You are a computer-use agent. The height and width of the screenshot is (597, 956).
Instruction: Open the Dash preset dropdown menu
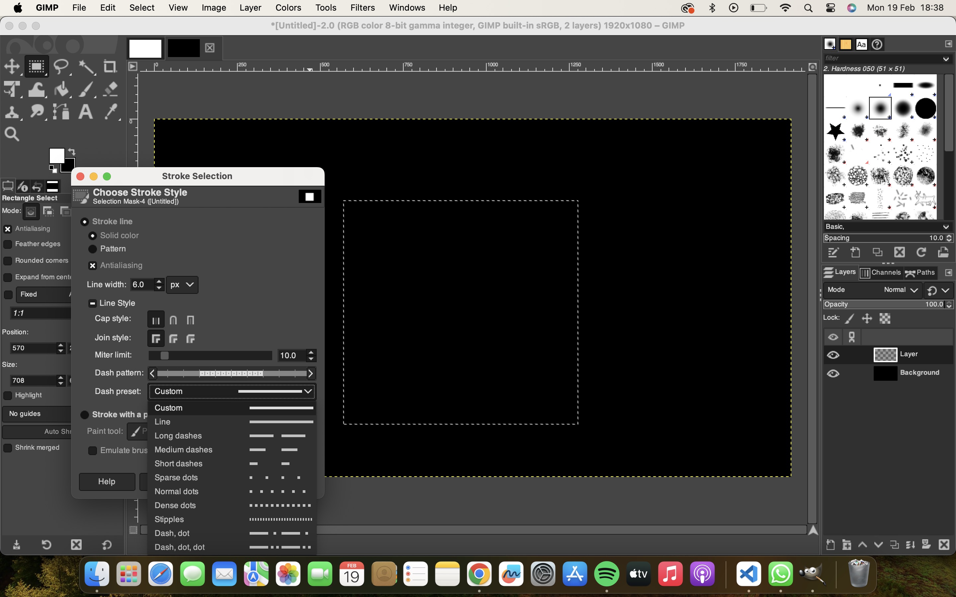tap(231, 391)
